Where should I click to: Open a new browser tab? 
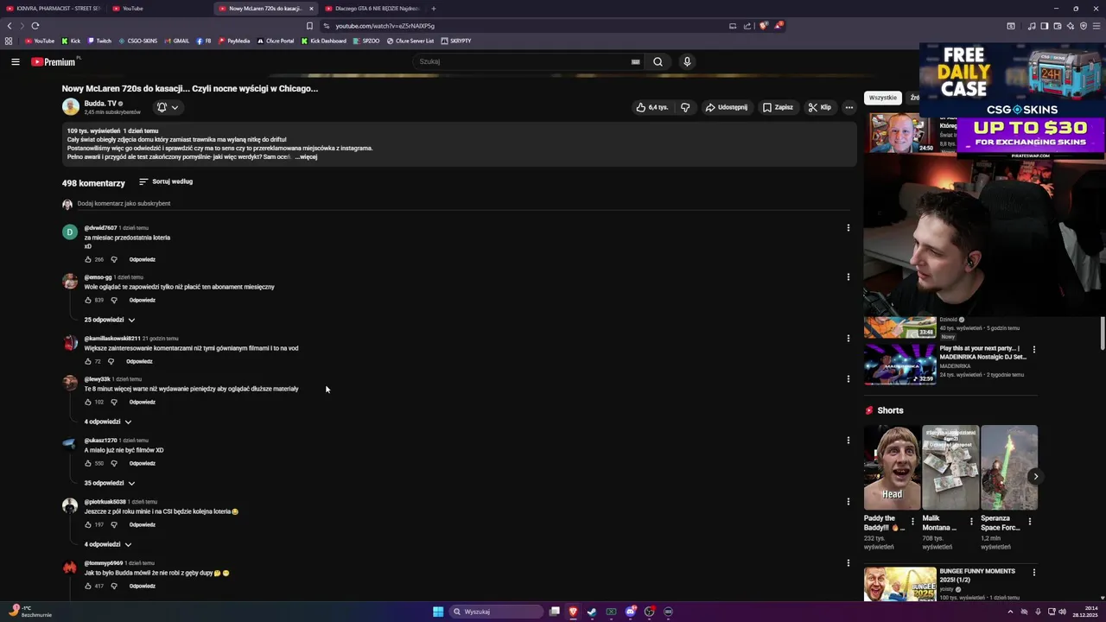434,9
